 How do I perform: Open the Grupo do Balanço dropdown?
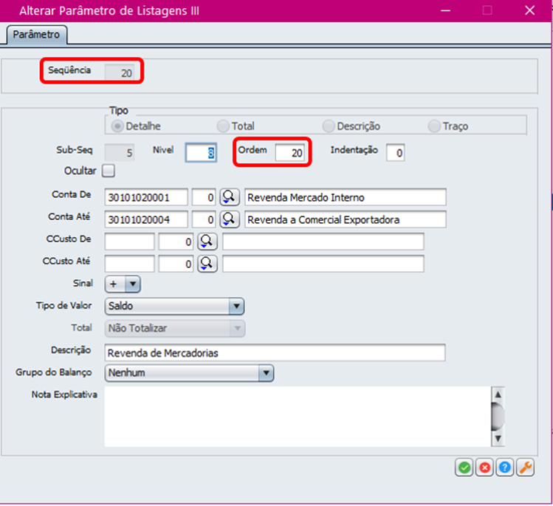[x=266, y=373]
